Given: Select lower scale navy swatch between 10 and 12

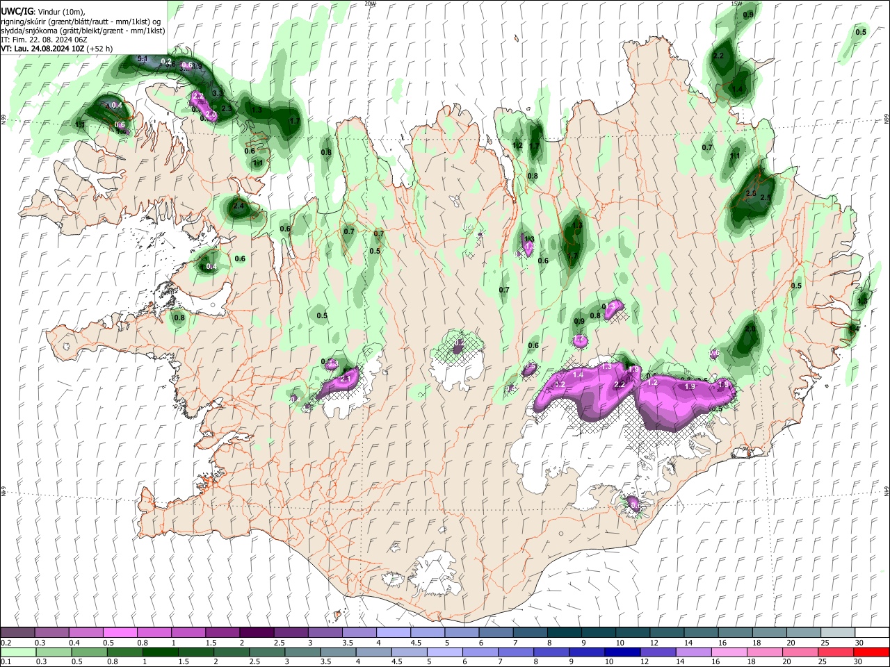Looking at the screenshot, I should pyautogui.click(x=621, y=652).
